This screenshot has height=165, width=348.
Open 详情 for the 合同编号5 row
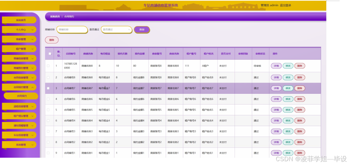(x=276, y=110)
